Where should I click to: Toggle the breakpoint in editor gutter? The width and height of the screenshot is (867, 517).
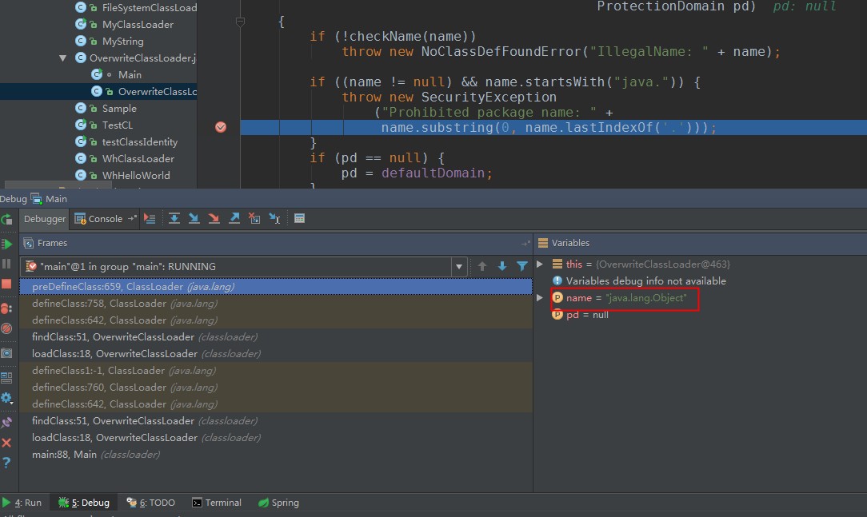(221, 128)
